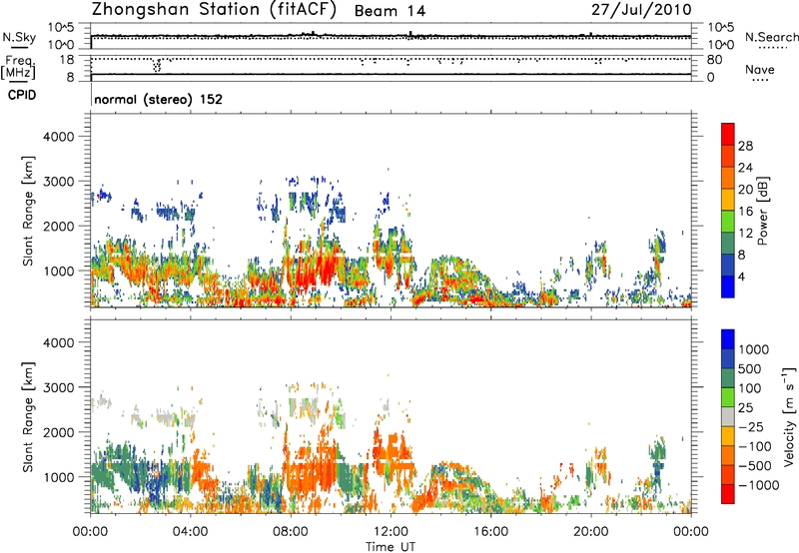
Task: Click the "20:00" time tick label
Action: (591, 532)
